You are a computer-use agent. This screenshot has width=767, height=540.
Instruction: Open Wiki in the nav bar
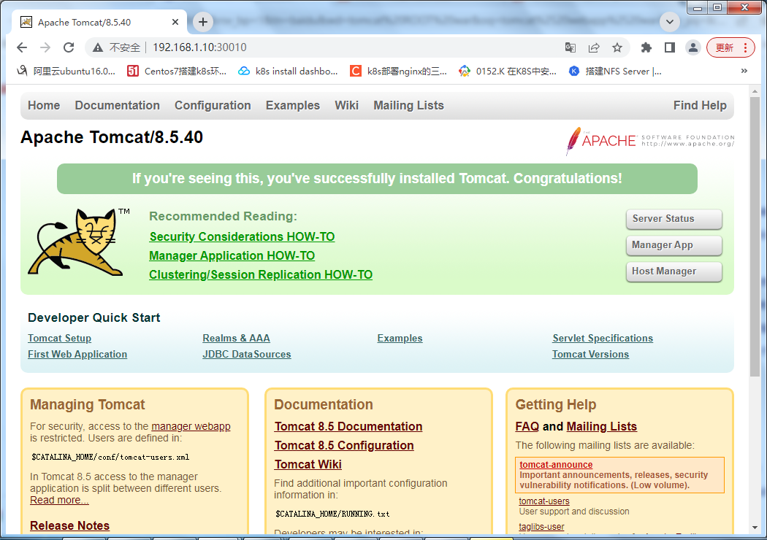[347, 106]
